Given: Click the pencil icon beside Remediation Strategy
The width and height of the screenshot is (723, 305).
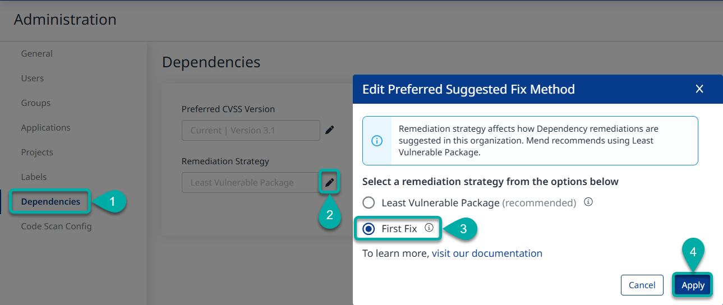Looking at the screenshot, I should pyautogui.click(x=330, y=182).
